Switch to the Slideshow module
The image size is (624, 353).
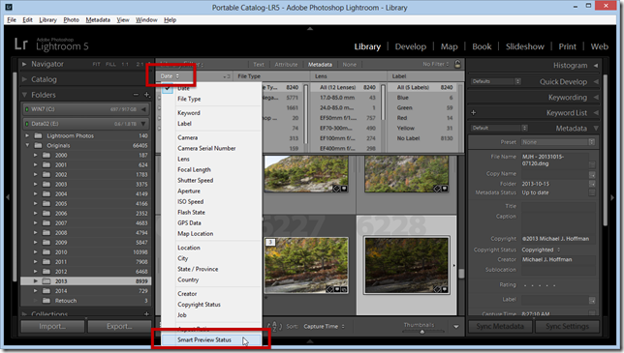pyautogui.click(x=524, y=46)
